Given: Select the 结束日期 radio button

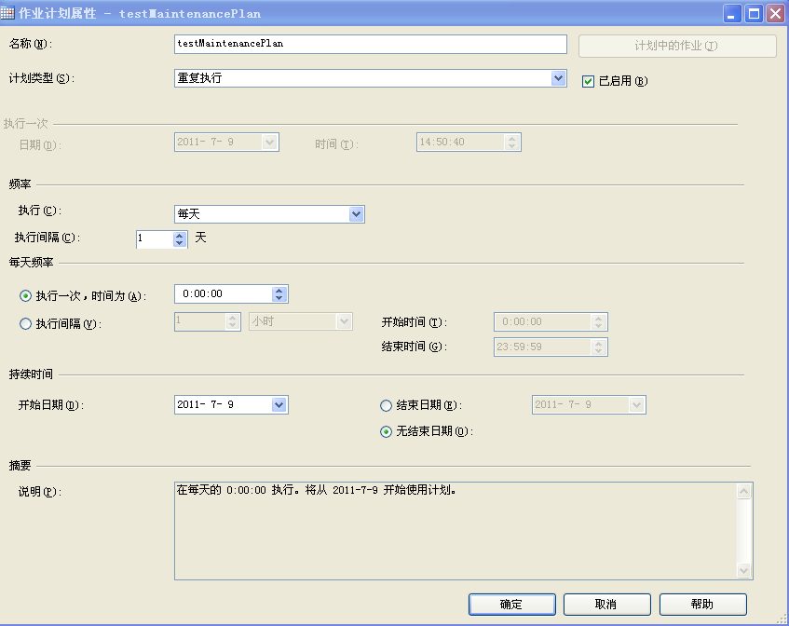Looking at the screenshot, I should click(x=386, y=405).
